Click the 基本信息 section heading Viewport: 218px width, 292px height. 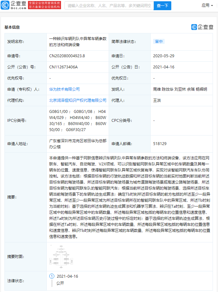(12, 27)
